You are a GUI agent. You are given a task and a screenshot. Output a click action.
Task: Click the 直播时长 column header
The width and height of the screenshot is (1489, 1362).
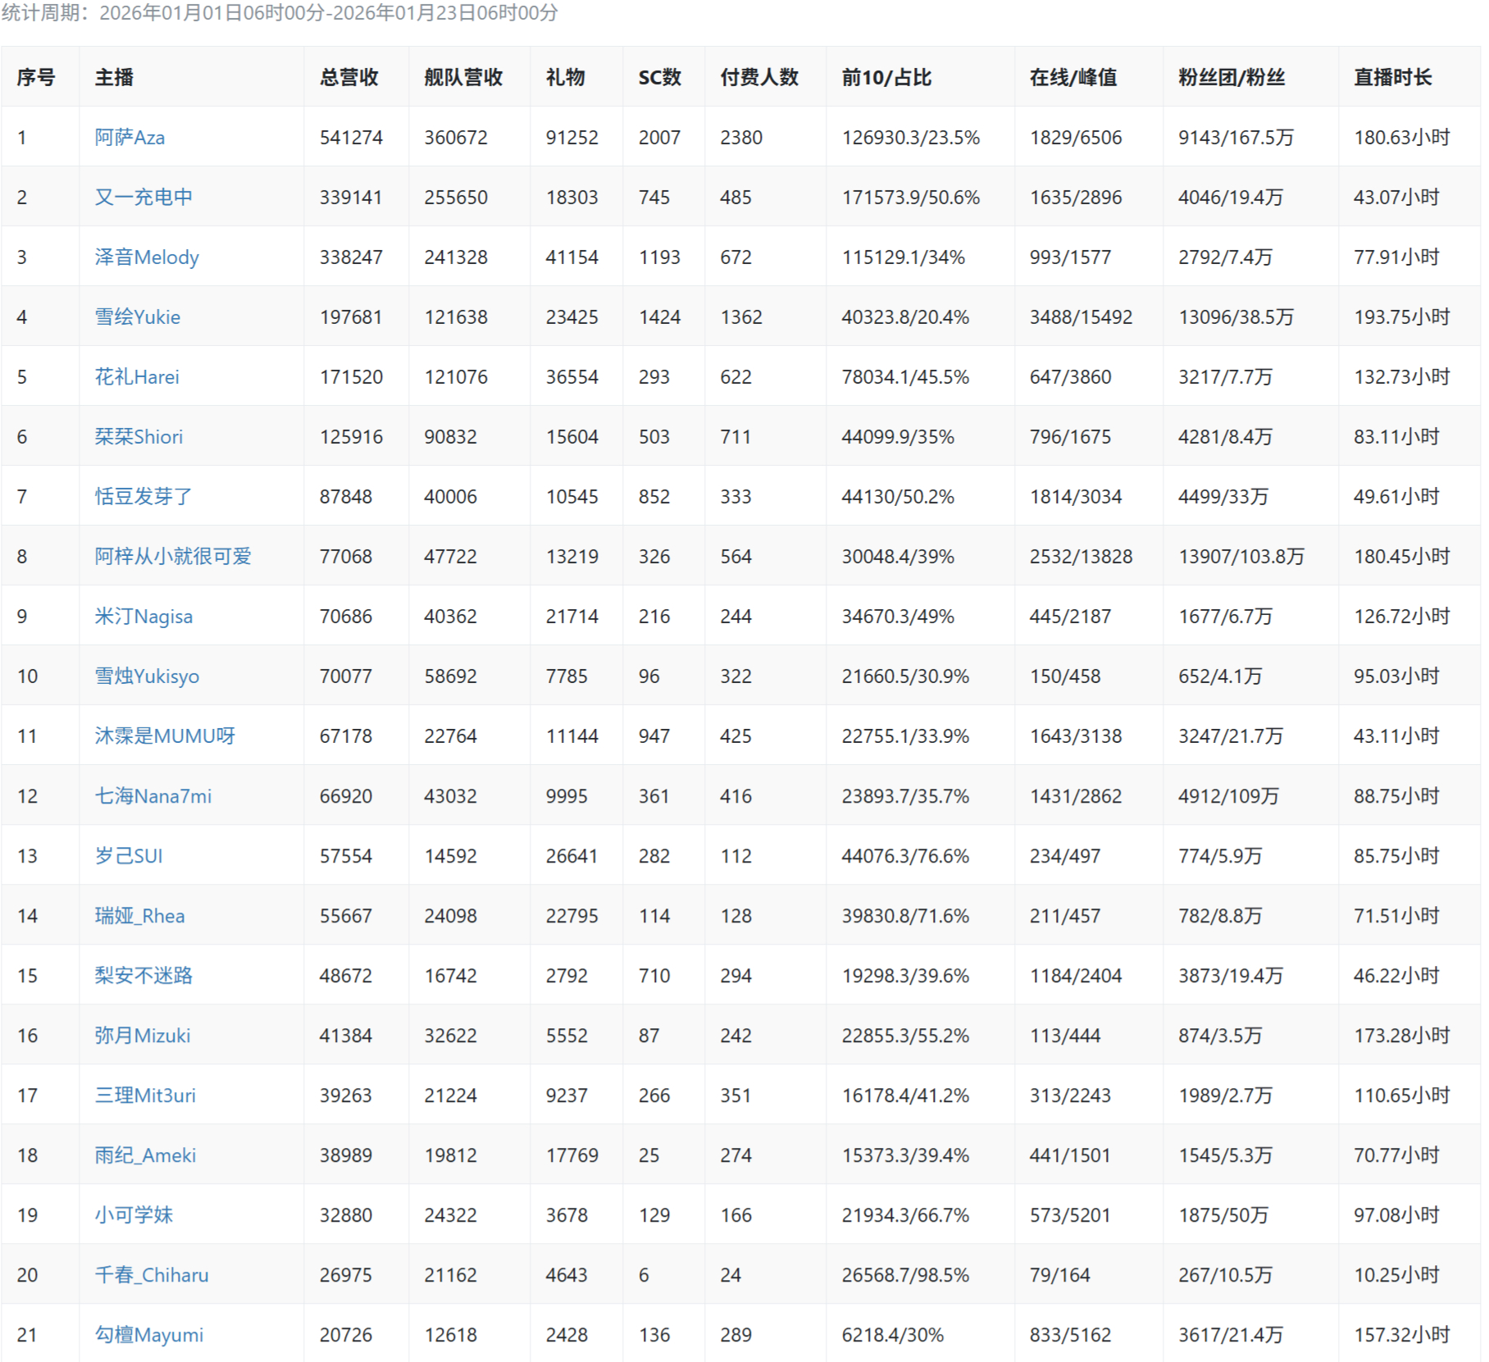click(1392, 77)
